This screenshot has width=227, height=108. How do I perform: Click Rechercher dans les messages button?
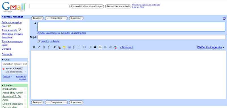87,6
